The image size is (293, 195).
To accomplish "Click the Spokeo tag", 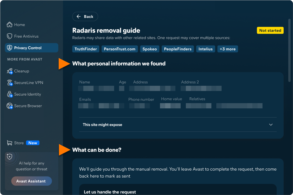I will [x=150, y=49].
